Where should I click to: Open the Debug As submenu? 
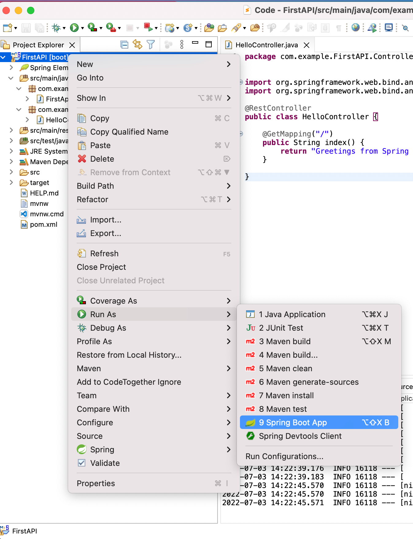pyautogui.click(x=154, y=328)
